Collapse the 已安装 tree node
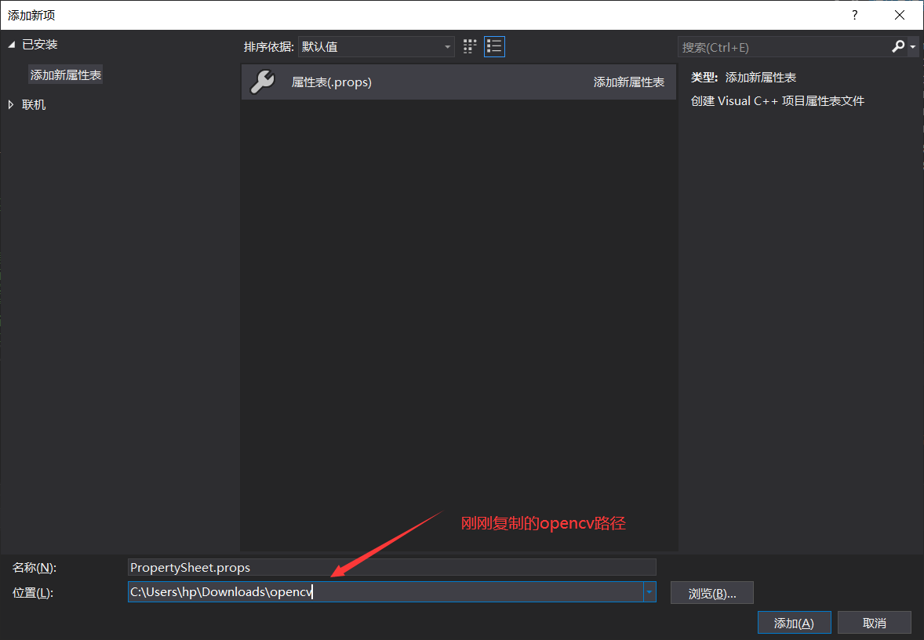Viewport: 924px width, 640px height. tap(11, 44)
